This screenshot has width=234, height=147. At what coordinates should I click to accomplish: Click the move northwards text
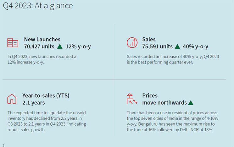(x=164, y=103)
